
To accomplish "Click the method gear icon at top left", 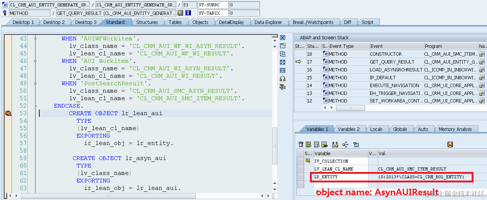I will pos(5,13).
